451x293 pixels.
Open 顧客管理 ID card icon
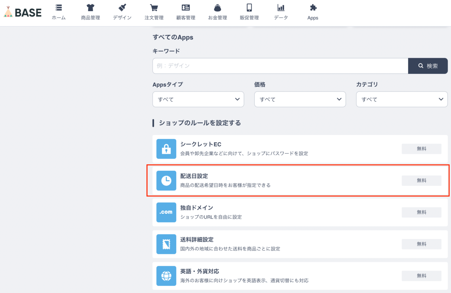186,7
